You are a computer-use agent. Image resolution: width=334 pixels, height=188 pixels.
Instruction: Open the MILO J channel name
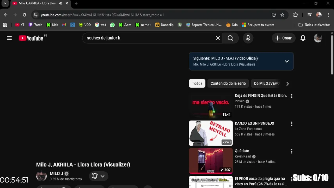[x=56, y=174]
